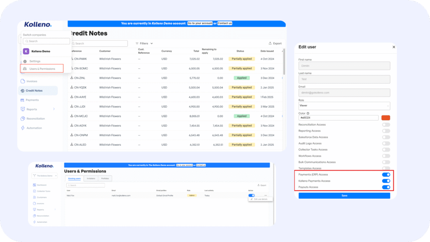Click the orange color swatch
430x242 pixels.
coord(385,118)
